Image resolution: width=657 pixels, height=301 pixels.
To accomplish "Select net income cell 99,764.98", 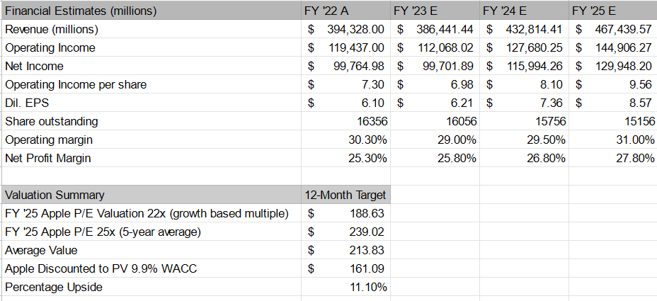I will [x=345, y=66].
